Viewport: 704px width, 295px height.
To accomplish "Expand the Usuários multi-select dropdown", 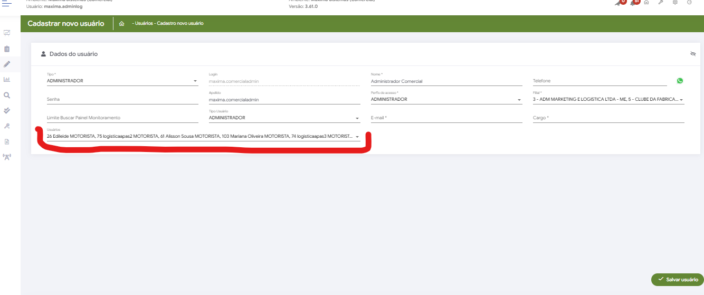I will click(x=203, y=136).
